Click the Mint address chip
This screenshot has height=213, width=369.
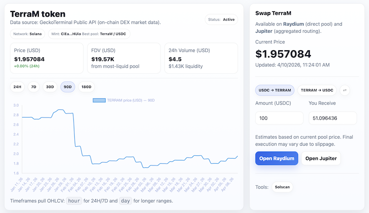89,34
